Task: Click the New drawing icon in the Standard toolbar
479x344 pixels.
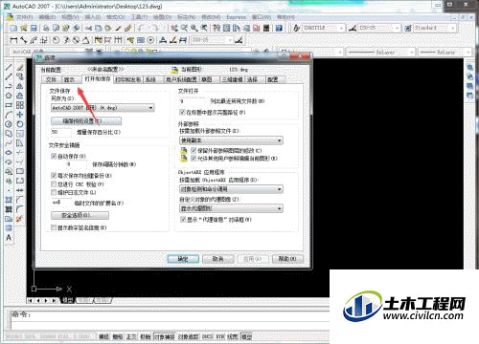Action: coord(13,29)
